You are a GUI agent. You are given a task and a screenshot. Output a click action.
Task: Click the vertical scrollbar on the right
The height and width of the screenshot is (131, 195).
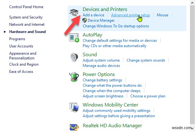(x=192, y=63)
